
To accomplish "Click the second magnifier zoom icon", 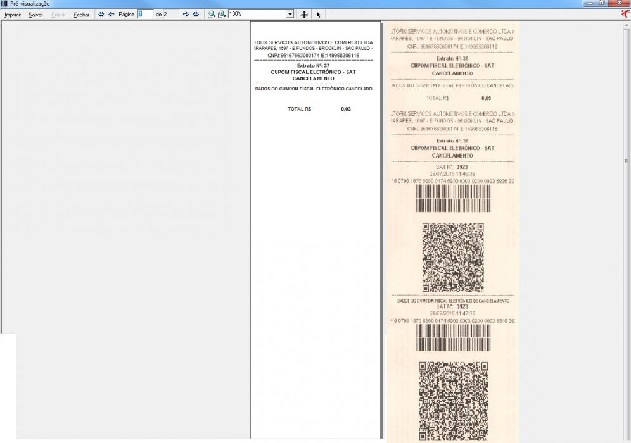I will coord(221,15).
